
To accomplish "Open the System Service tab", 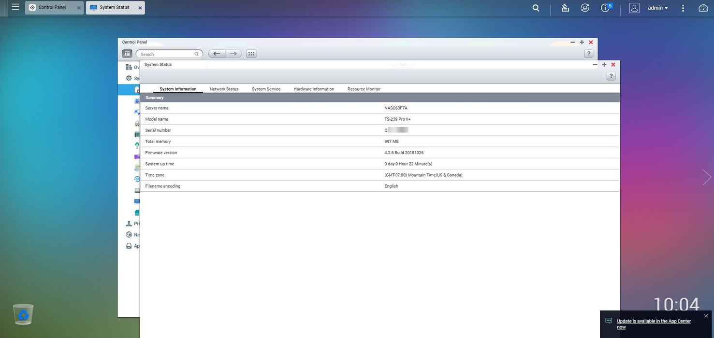I will (x=266, y=89).
